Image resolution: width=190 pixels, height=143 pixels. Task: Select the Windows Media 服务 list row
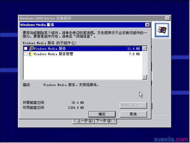pyautogui.click(x=83, y=49)
